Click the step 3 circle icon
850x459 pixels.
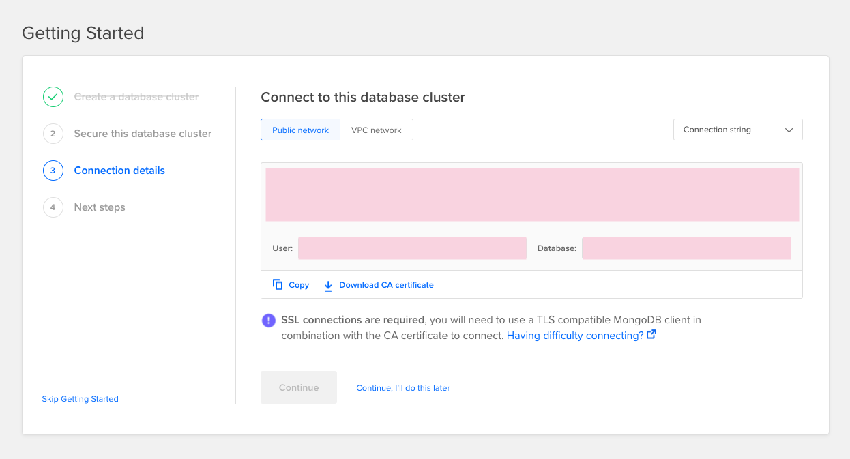[53, 171]
